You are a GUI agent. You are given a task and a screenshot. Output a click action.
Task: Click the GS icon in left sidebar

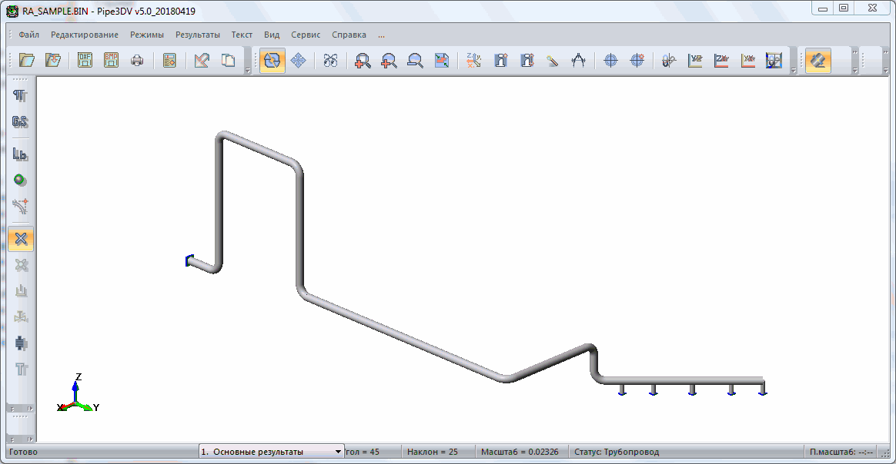[21, 122]
